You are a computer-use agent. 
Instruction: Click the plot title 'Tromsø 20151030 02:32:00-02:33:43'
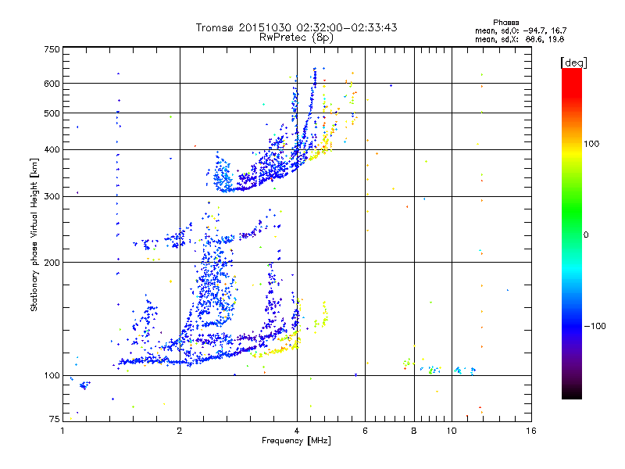click(296, 27)
